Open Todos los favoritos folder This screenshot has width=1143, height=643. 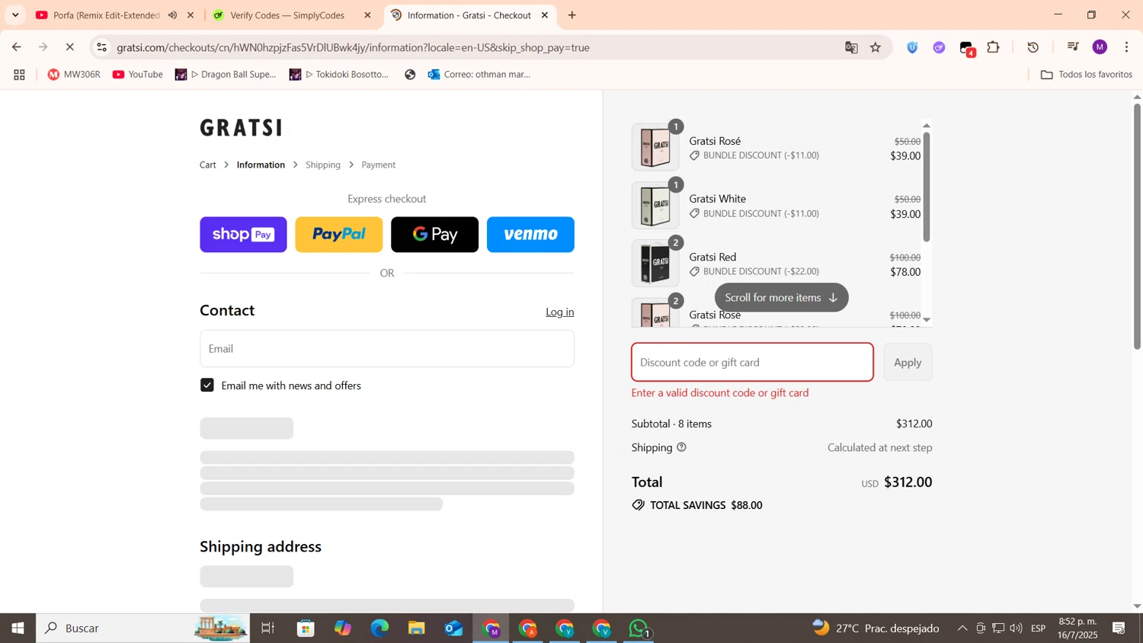tap(1087, 75)
